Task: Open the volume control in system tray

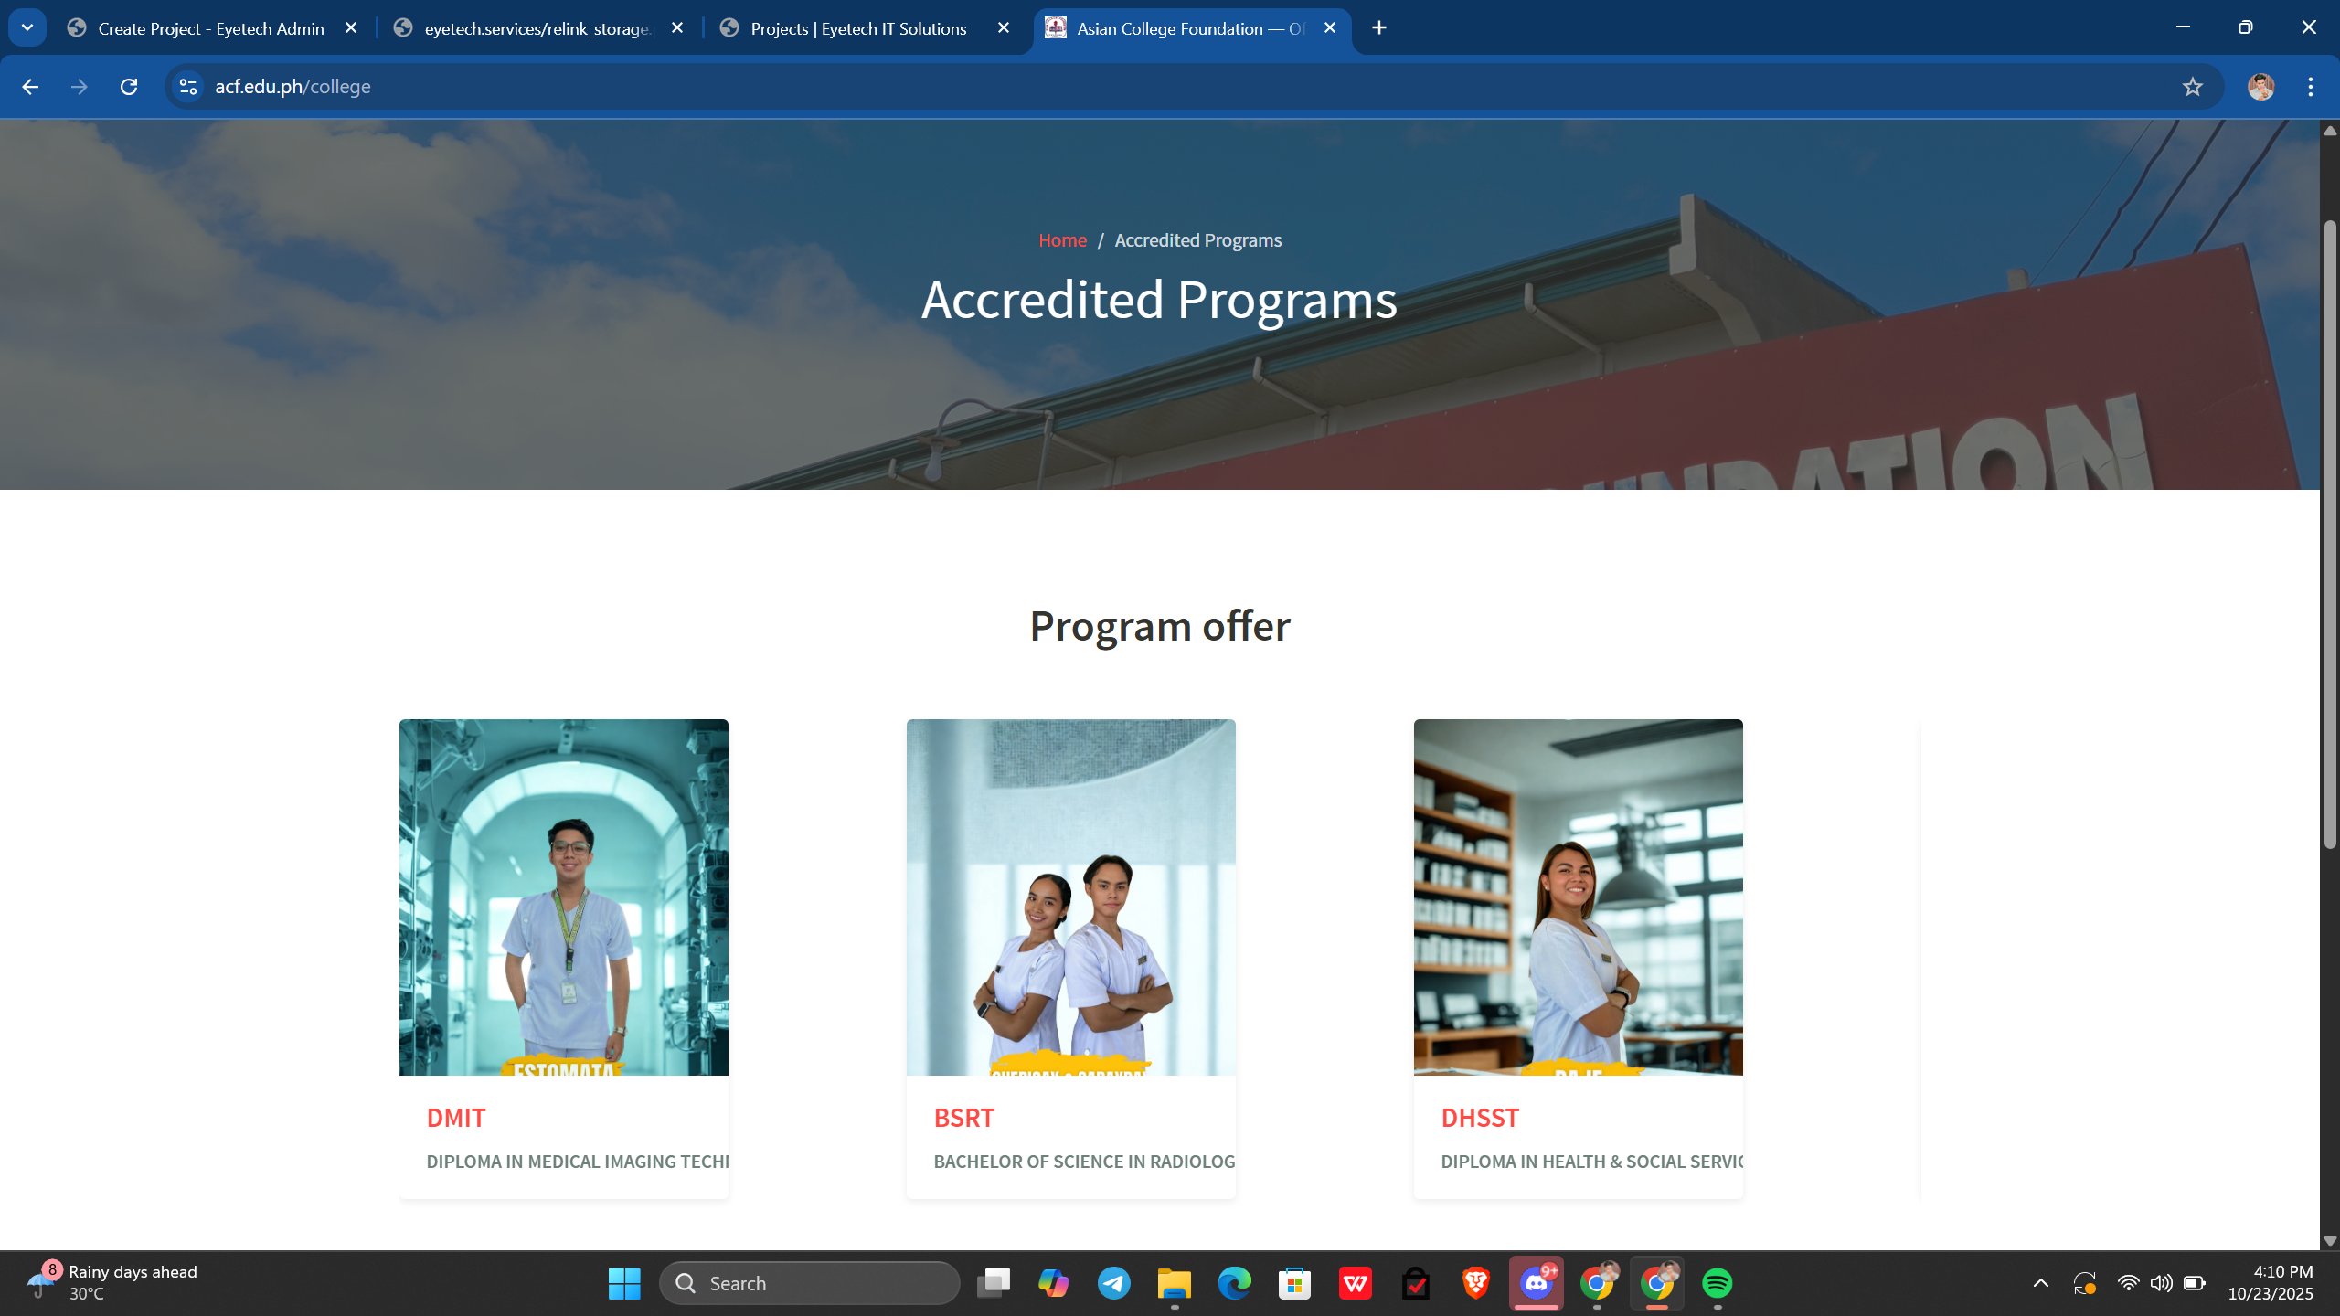Action: point(2161,1283)
